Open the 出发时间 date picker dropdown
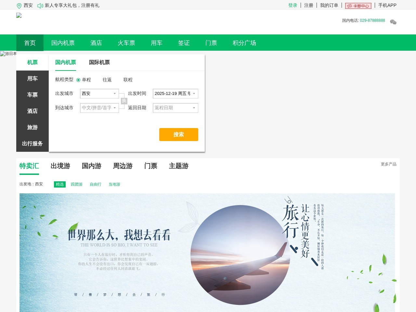Viewport: 416px width, 312px height. pos(175,94)
